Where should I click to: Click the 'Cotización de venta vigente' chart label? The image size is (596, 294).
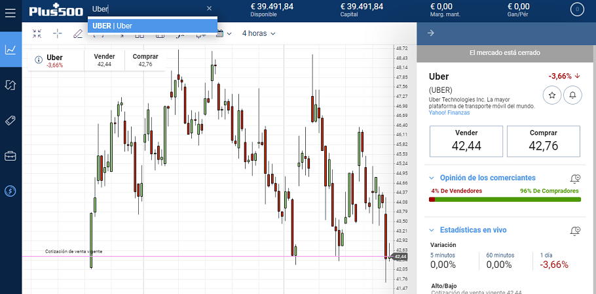(x=74, y=251)
